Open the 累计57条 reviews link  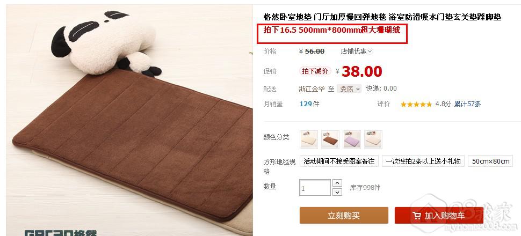pyautogui.click(x=467, y=104)
